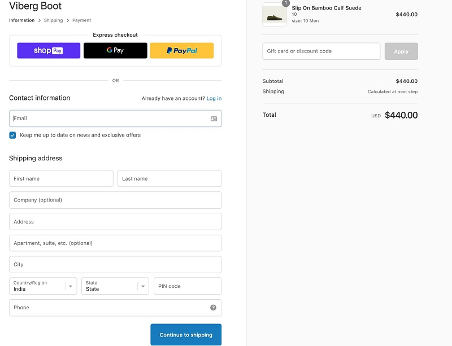The height and width of the screenshot is (346, 452).
Task: Select the Payment breadcrumb step
Action: point(81,20)
